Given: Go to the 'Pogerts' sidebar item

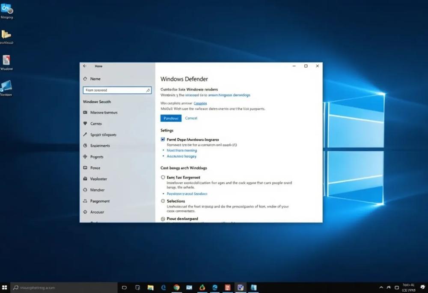Looking at the screenshot, I should (x=93, y=157).
